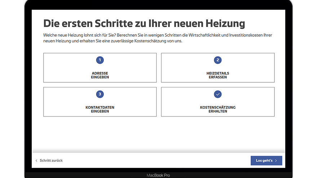Select the Kostenschätzung erhalten step card
This screenshot has height=178, width=317.
coord(218,102)
